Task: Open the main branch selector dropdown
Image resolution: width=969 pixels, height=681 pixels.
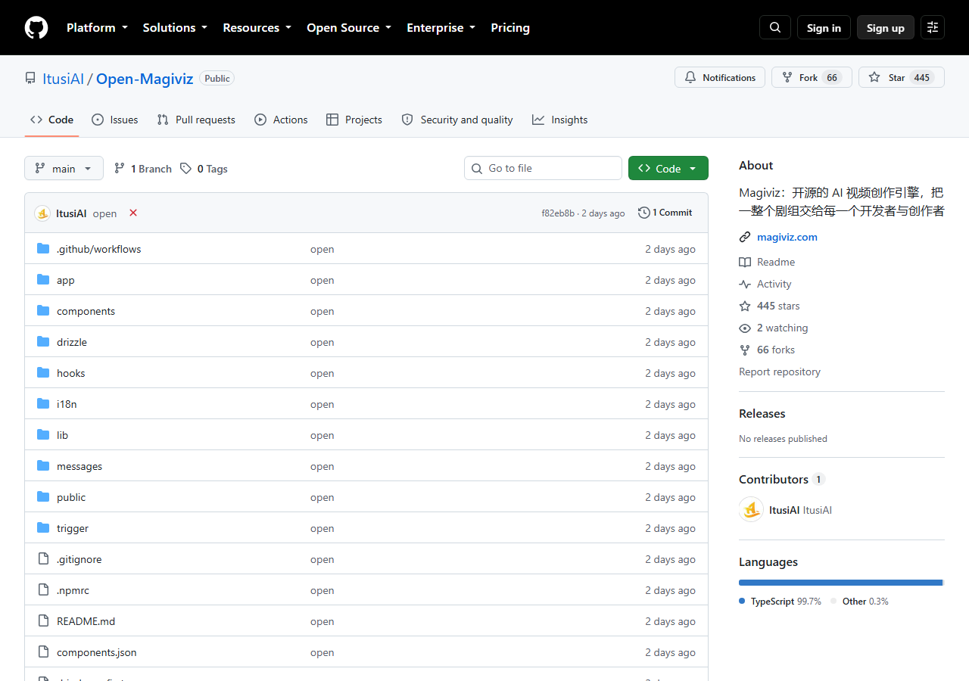Action: tap(64, 168)
